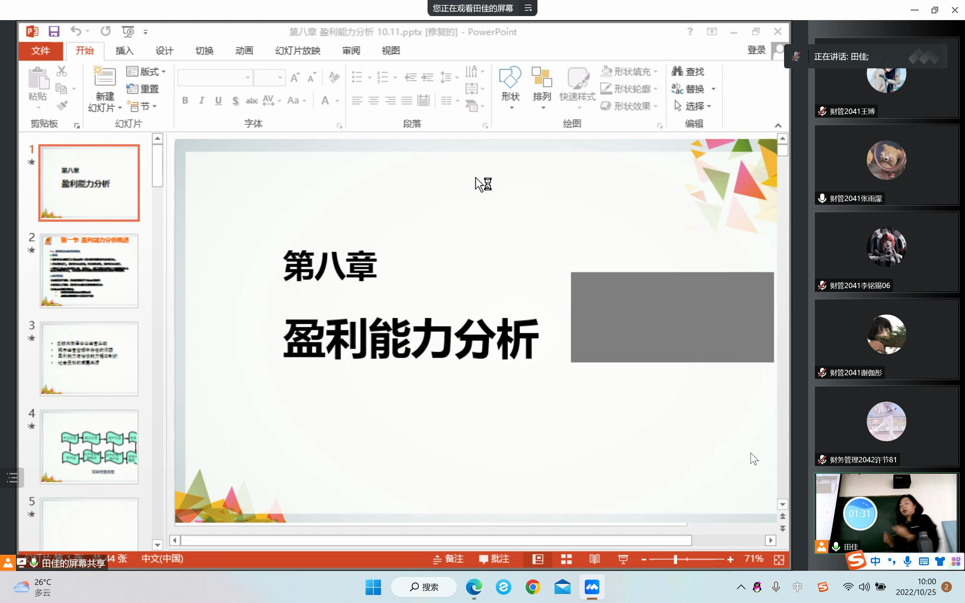The width and height of the screenshot is (965, 603).
Task: Click the Shape Fill (形状填充) icon
Action: pyautogui.click(x=606, y=71)
